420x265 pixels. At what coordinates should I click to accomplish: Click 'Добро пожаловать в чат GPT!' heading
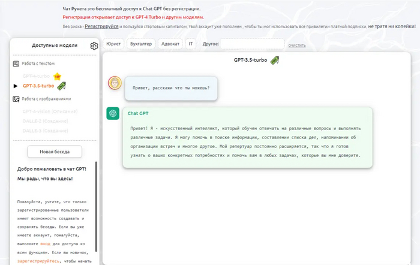coord(52,169)
